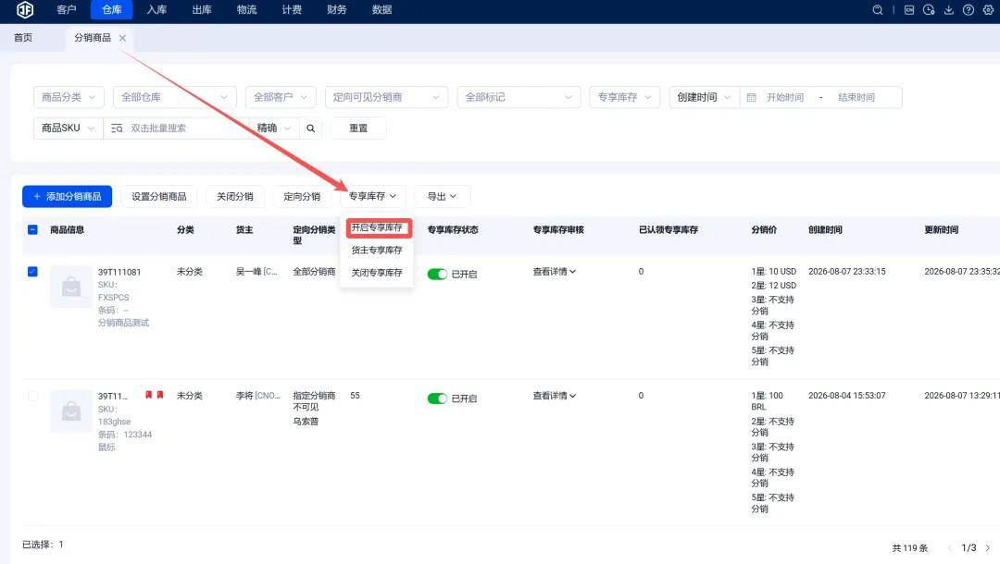1000x564 pixels.
Task: Open the download center icon in the top bar
Action: [949, 9]
